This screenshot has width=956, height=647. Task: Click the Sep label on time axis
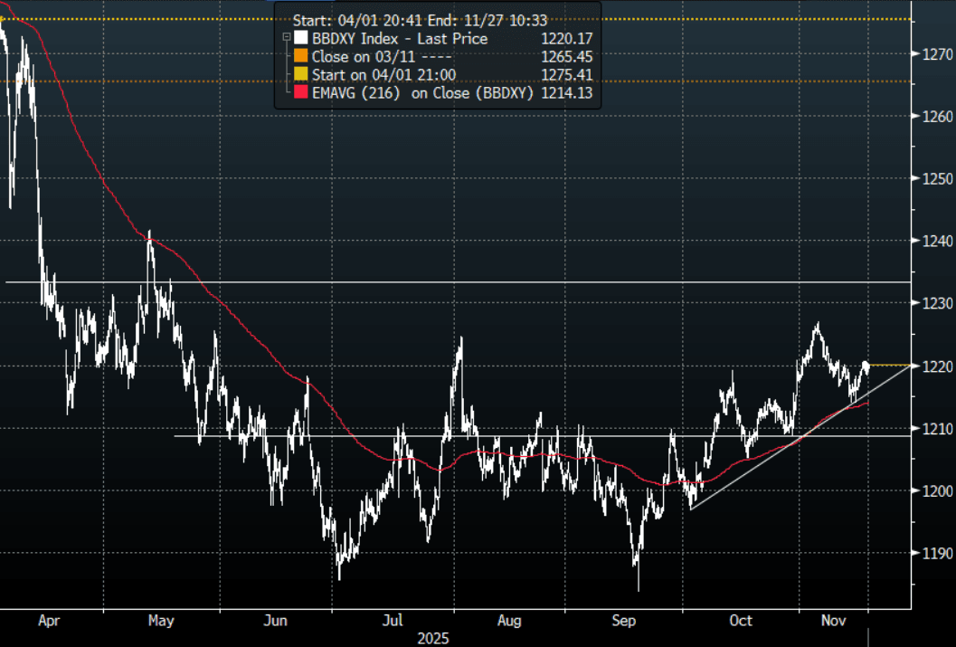coord(624,621)
